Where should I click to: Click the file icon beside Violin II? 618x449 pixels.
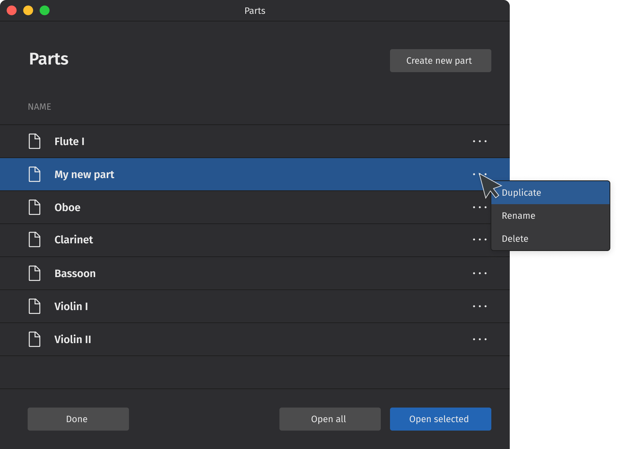pyautogui.click(x=35, y=339)
